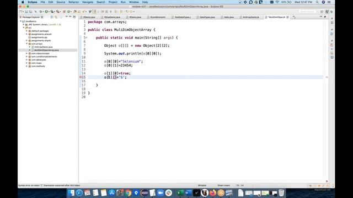Expand the com.datatypes package

(27, 60)
